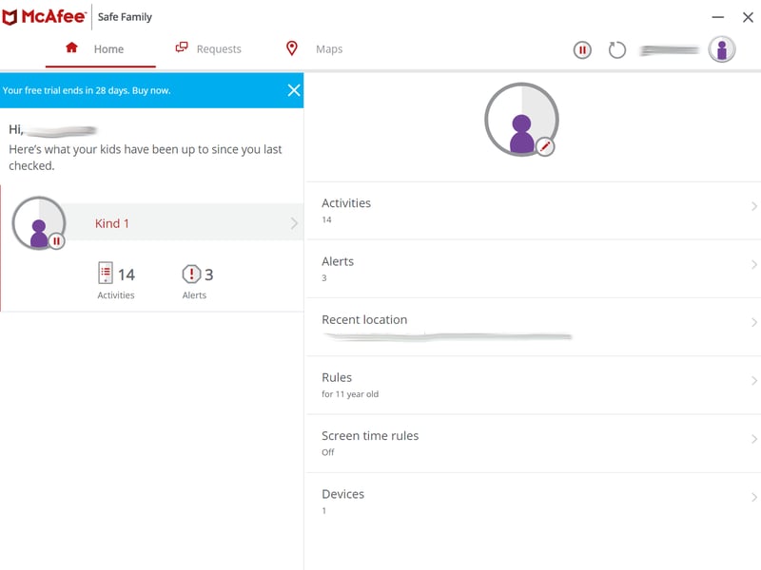This screenshot has height=570, width=761.
Task: Dismiss the free trial banner
Action: tap(294, 90)
